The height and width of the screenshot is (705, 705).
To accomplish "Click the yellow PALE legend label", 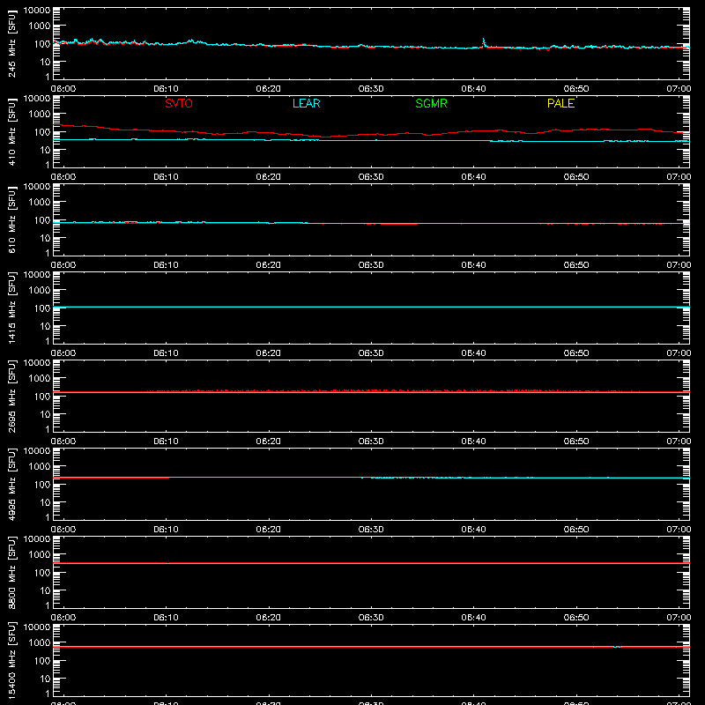I will pyautogui.click(x=560, y=103).
